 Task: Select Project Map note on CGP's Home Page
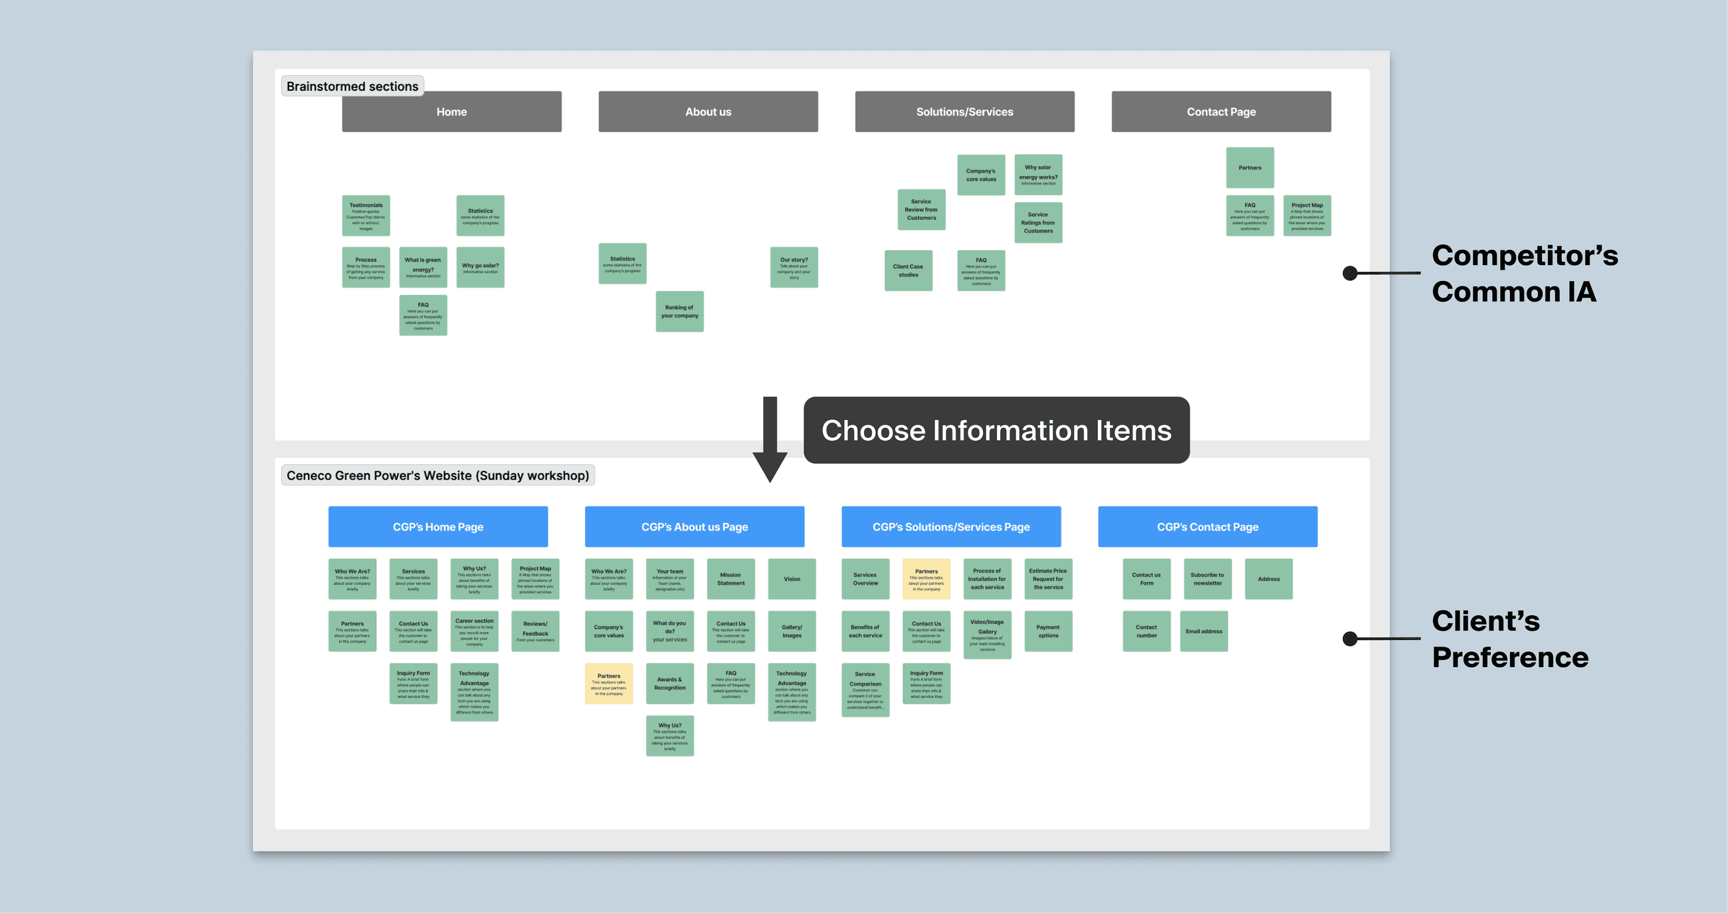coord(535,579)
